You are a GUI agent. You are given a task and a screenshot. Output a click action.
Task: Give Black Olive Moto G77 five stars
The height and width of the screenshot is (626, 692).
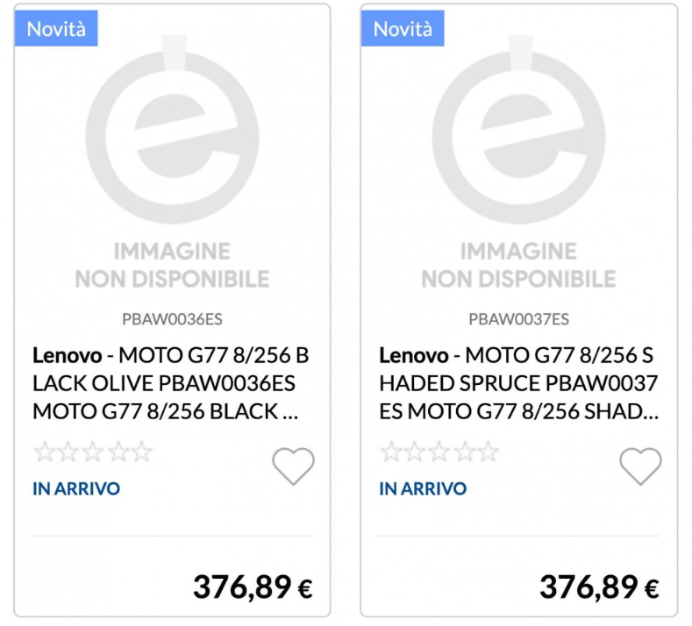click(x=140, y=453)
